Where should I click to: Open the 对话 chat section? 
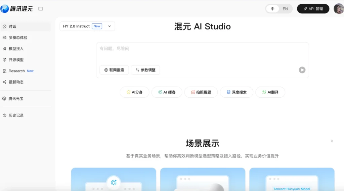point(26,26)
